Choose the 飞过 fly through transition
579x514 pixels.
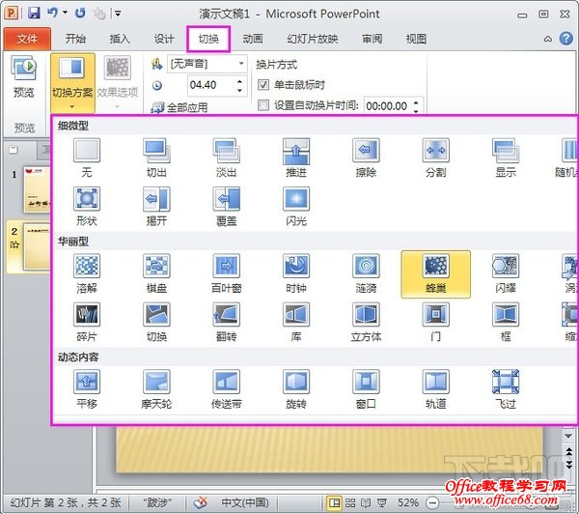click(x=506, y=389)
